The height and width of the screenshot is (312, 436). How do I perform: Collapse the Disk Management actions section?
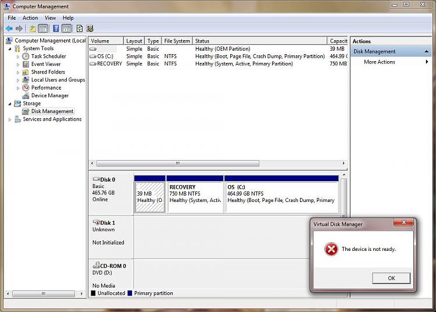point(427,51)
